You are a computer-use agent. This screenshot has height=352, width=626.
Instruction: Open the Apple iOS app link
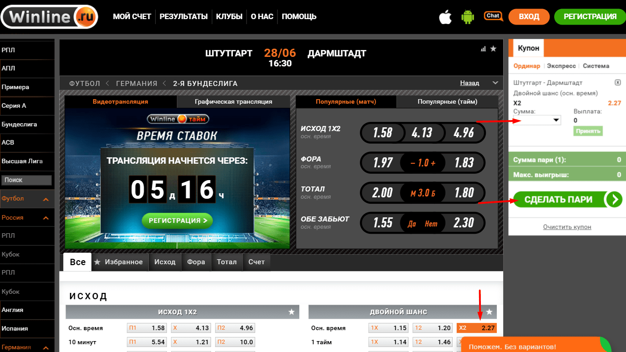[x=445, y=17]
